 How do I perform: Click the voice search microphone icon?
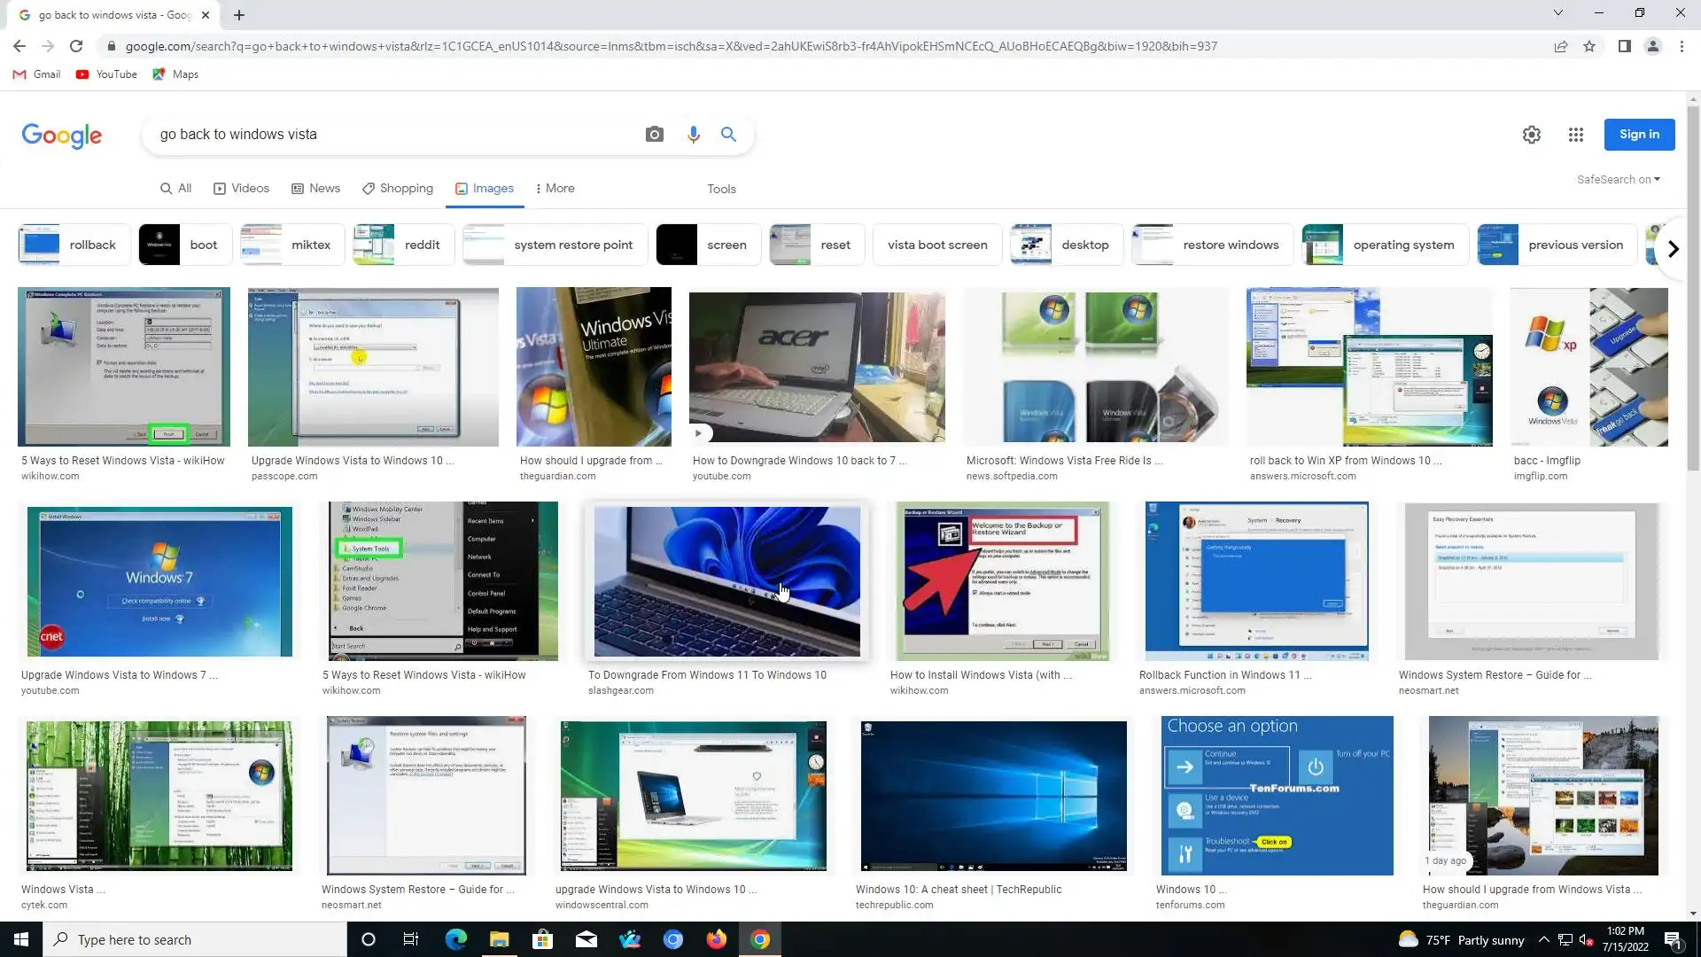pos(693,135)
